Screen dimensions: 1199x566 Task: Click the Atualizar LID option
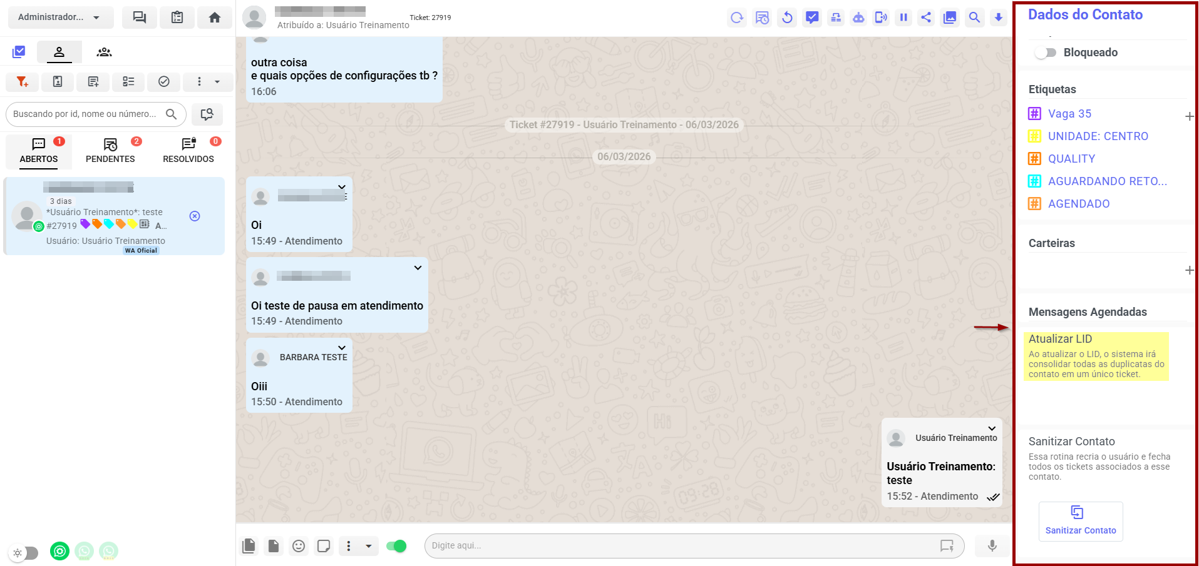tap(1060, 339)
